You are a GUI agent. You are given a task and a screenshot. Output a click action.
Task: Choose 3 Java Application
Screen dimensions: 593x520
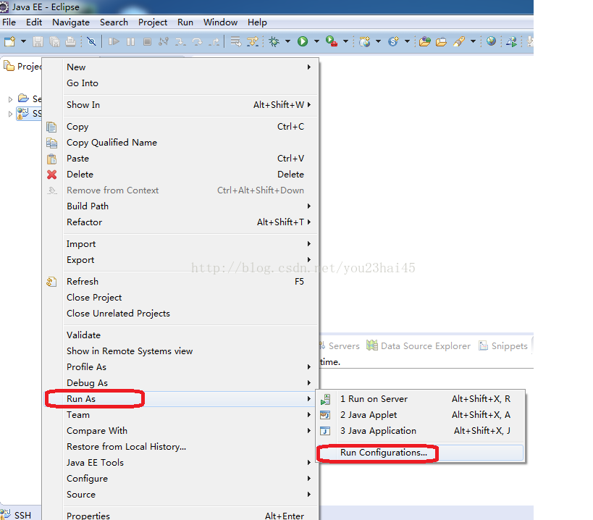point(421,431)
